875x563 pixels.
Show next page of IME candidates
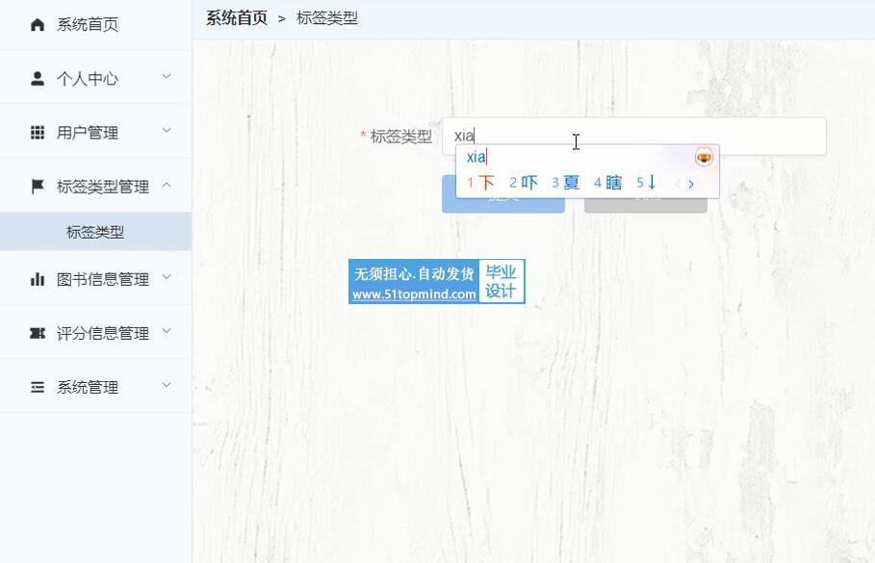point(691,184)
